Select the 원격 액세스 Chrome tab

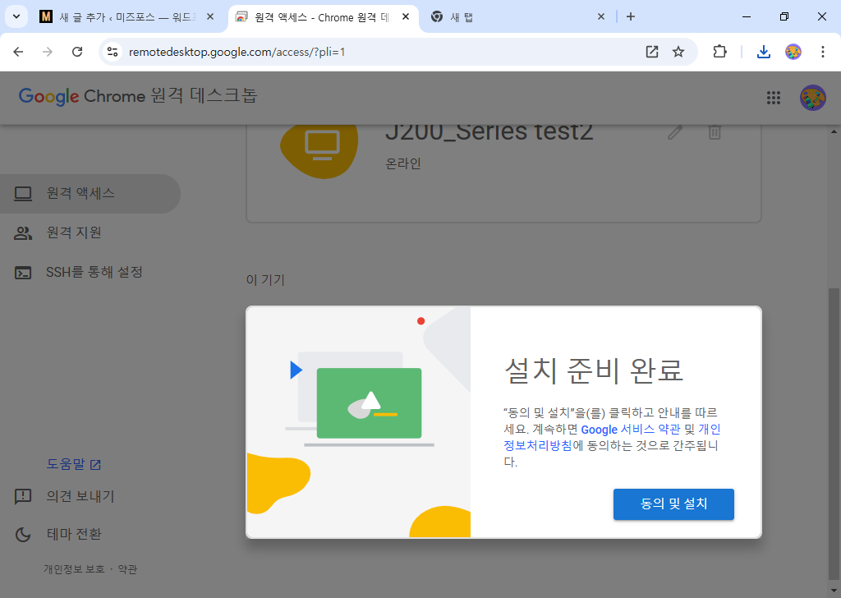(x=323, y=17)
